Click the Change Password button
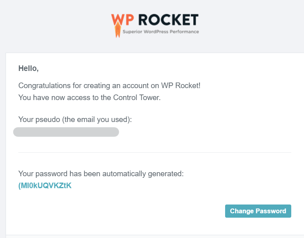This screenshot has height=238, width=304. point(258,211)
